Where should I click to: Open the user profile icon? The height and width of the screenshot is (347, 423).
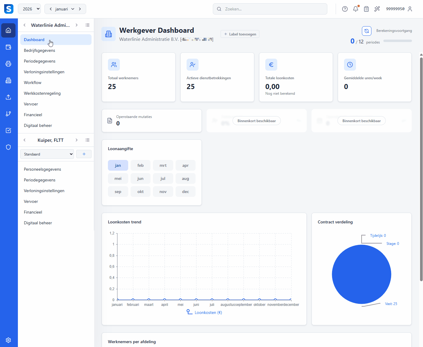pos(410,9)
